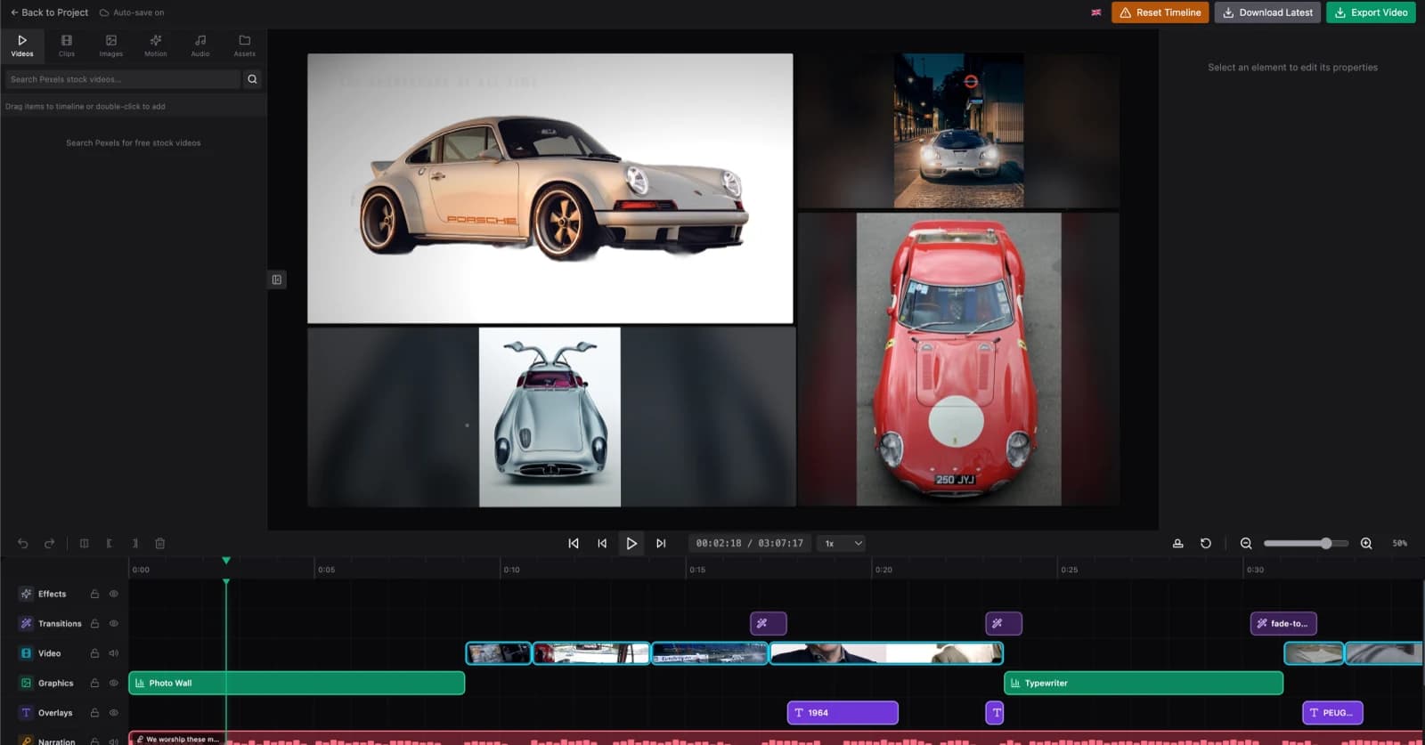The image size is (1425, 745).
Task: Hide the Overlays track
Action: 114,713
